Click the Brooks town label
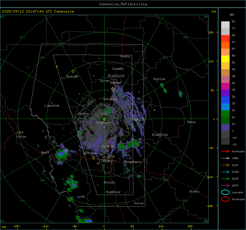The width and height of the screenshot is (246, 230). (194, 191)
